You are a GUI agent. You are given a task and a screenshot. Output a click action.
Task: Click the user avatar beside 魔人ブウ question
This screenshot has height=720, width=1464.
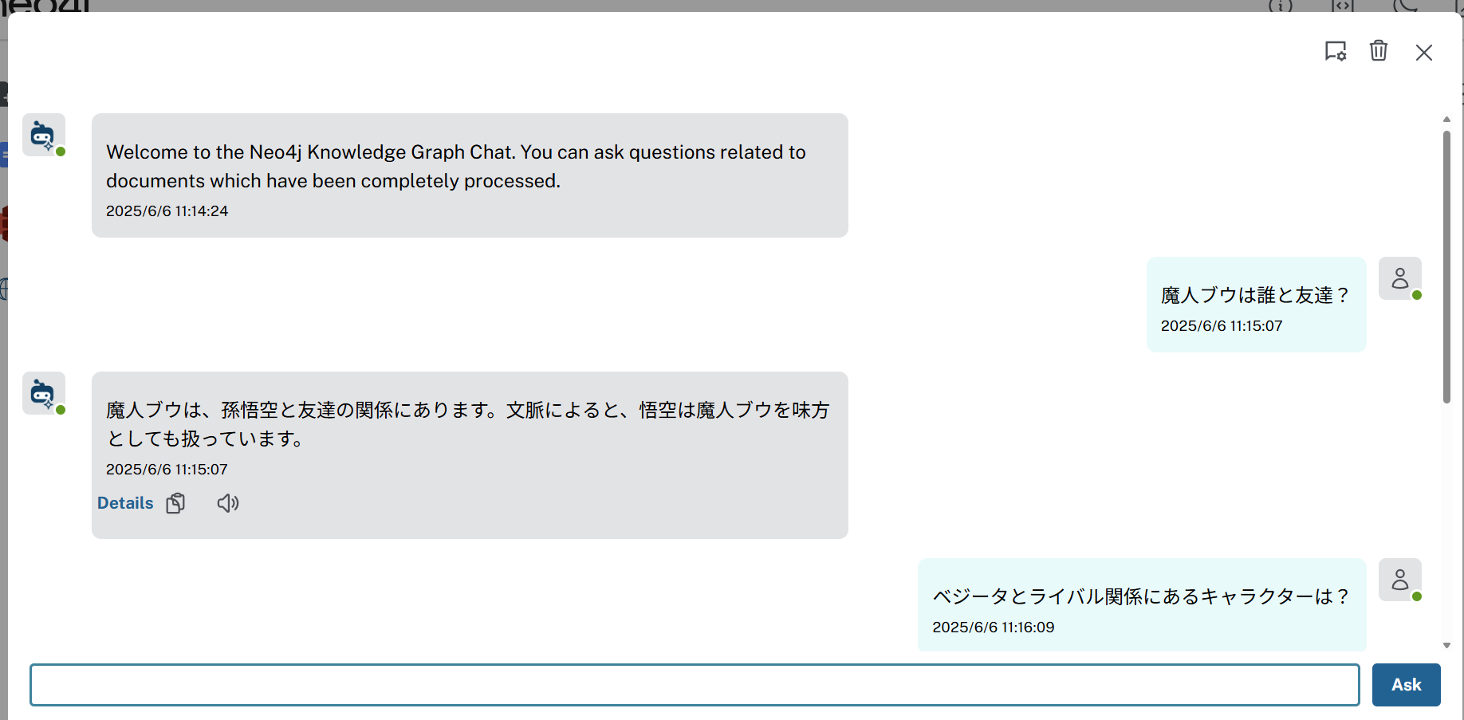click(1400, 278)
